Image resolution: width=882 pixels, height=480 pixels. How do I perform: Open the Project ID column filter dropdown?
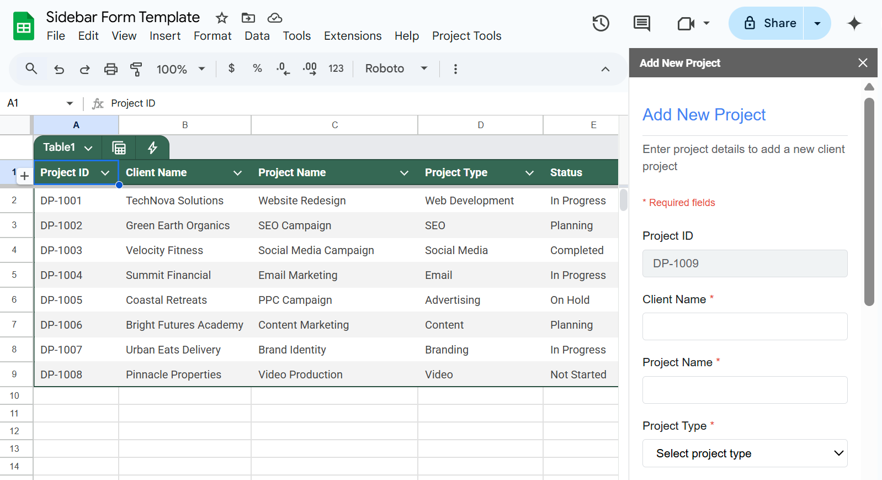[x=105, y=173]
